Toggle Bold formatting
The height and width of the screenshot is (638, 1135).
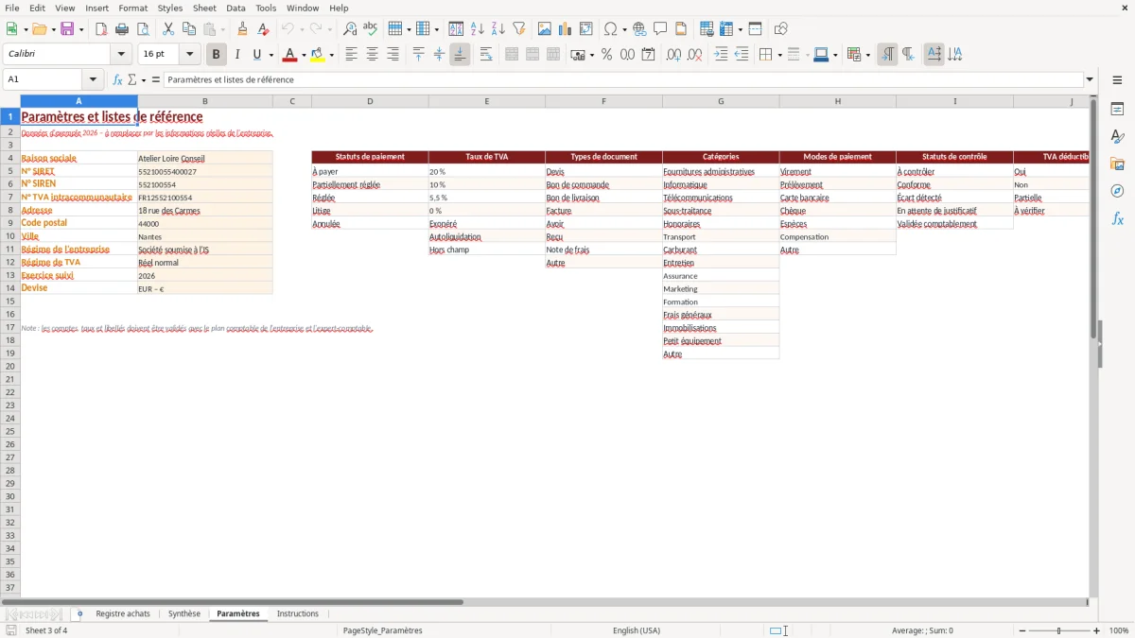217,55
